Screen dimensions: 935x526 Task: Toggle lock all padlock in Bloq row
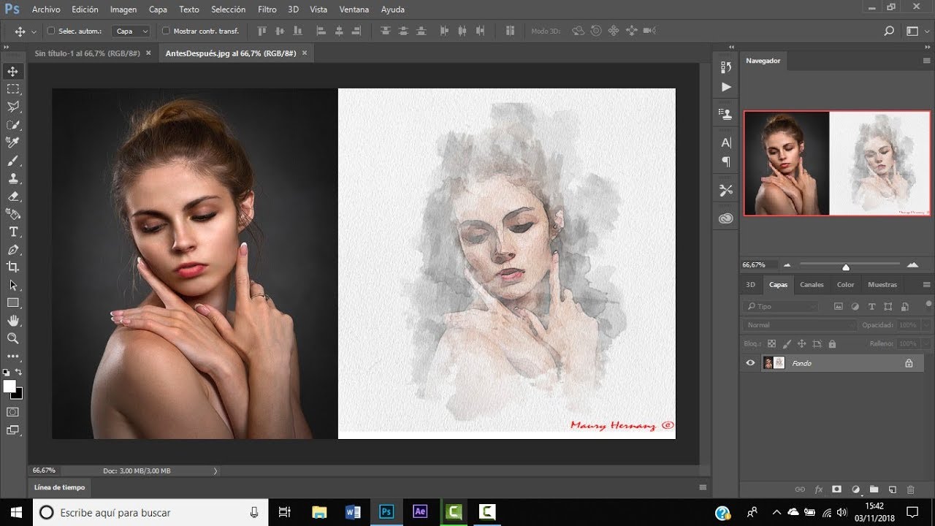pos(832,343)
